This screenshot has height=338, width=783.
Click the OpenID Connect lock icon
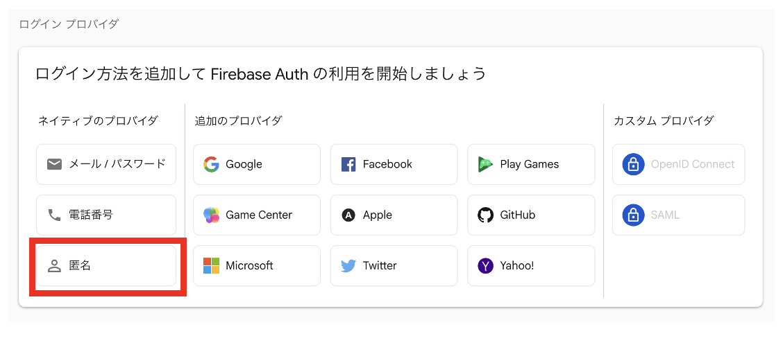pyautogui.click(x=632, y=164)
